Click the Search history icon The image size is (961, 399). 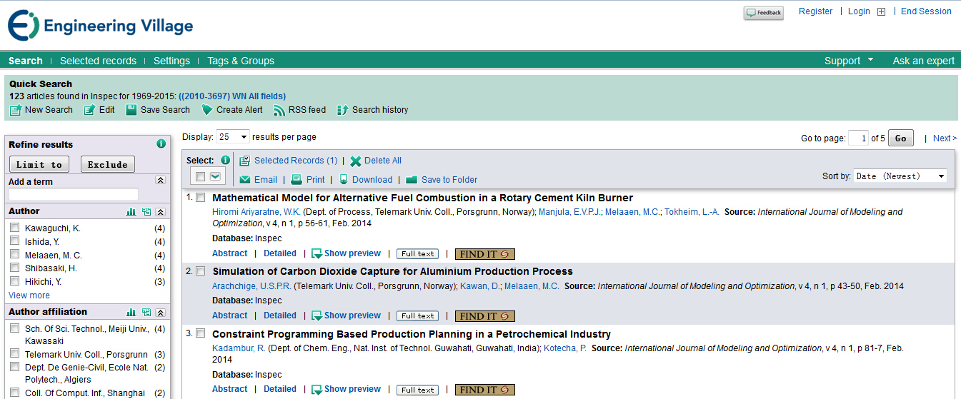pyautogui.click(x=342, y=110)
